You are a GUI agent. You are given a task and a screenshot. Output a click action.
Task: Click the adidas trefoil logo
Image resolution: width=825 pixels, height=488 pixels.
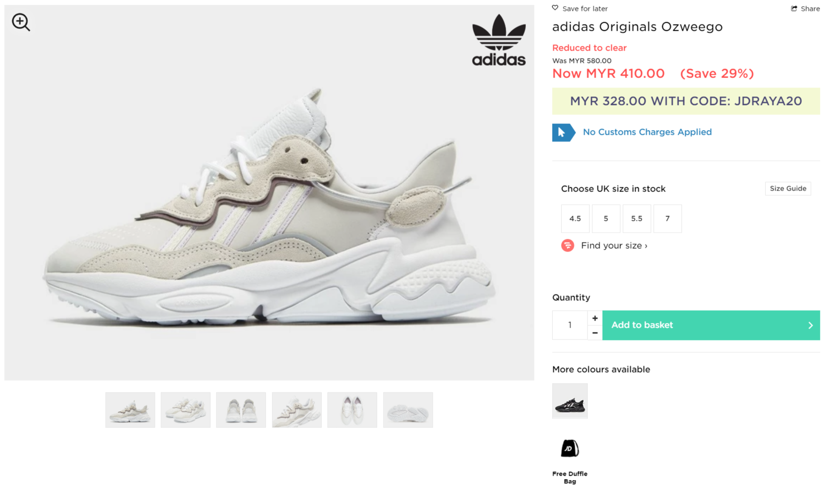pyautogui.click(x=499, y=40)
